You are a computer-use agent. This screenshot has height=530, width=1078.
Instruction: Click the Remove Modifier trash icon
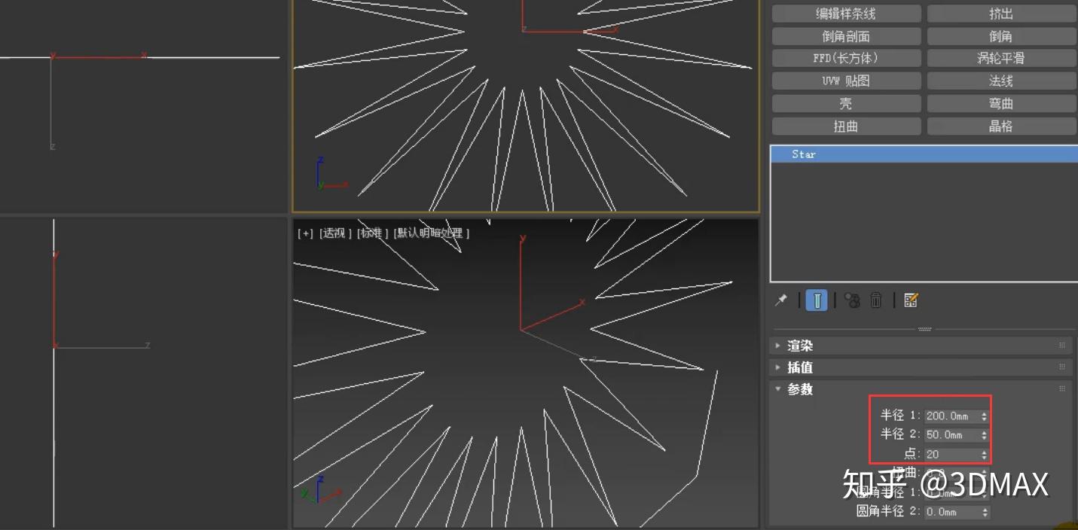[x=876, y=300]
